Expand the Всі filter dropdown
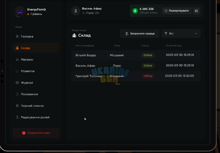The height and width of the screenshot is (153, 220). (x=181, y=34)
